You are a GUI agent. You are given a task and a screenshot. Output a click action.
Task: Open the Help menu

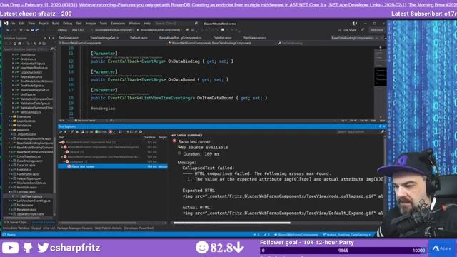pos(147,24)
